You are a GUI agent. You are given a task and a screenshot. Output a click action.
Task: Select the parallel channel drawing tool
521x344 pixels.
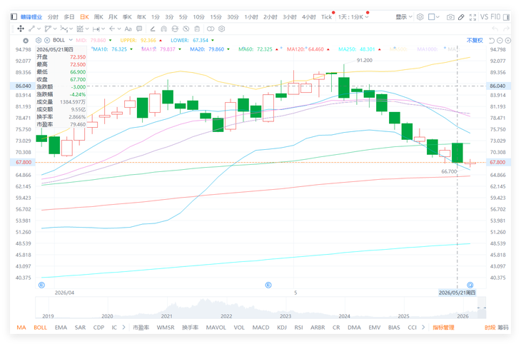48,29
